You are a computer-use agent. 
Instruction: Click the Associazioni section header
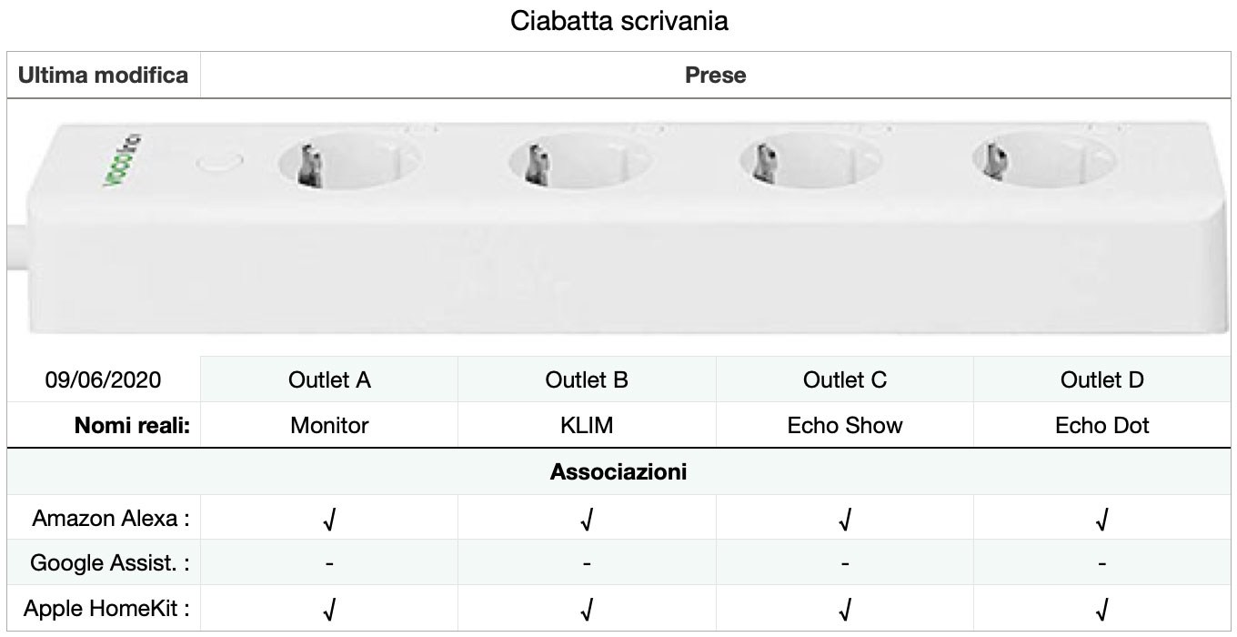coord(618,472)
